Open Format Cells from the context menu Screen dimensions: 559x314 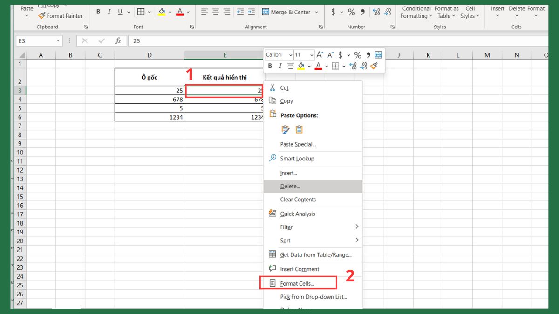(x=297, y=283)
